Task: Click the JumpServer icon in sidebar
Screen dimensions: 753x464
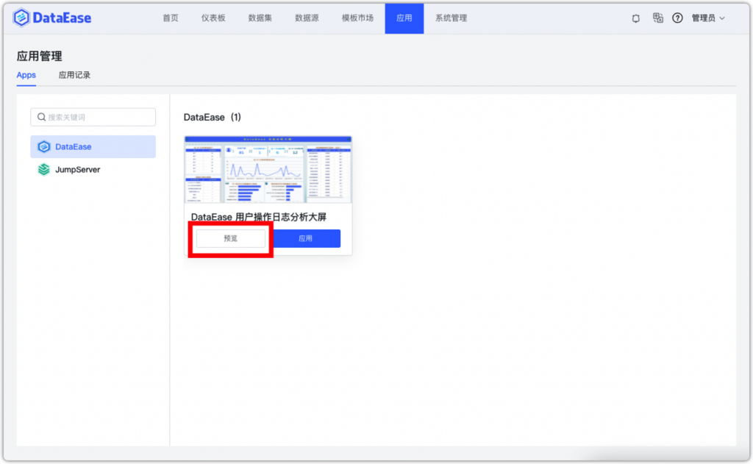Action: coord(43,170)
